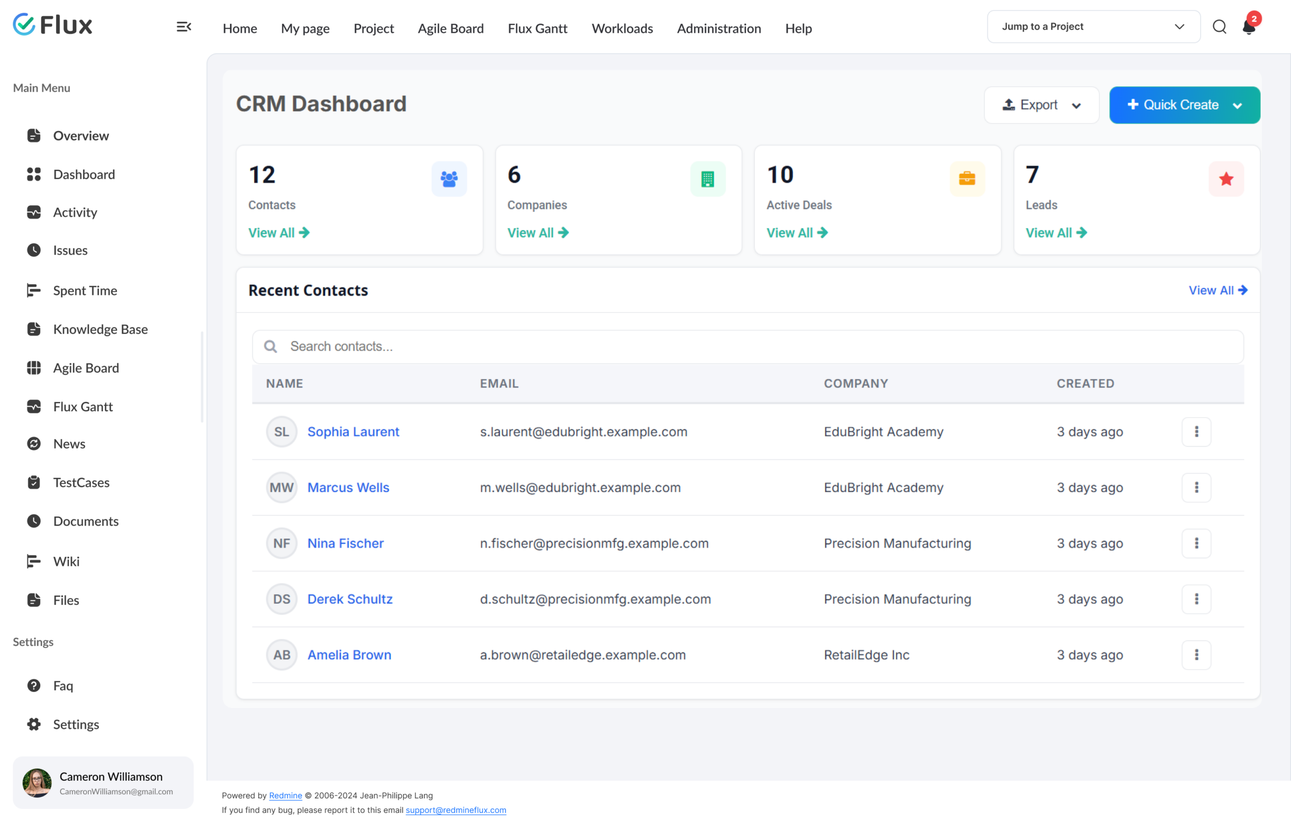Viewport: 1291px width, 825px height.
Task: Click Cameron Williamson avatar photo
Action: point(37,783)
